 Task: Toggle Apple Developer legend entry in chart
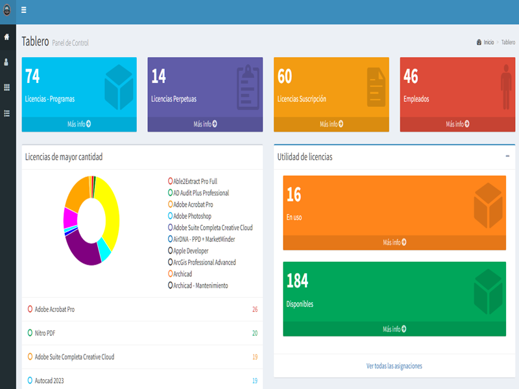click(191, 251)
